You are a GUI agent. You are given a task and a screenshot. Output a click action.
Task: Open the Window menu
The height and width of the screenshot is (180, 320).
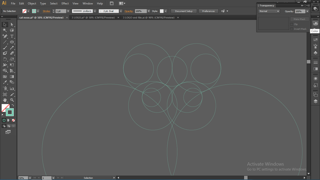tap(88, 3)
